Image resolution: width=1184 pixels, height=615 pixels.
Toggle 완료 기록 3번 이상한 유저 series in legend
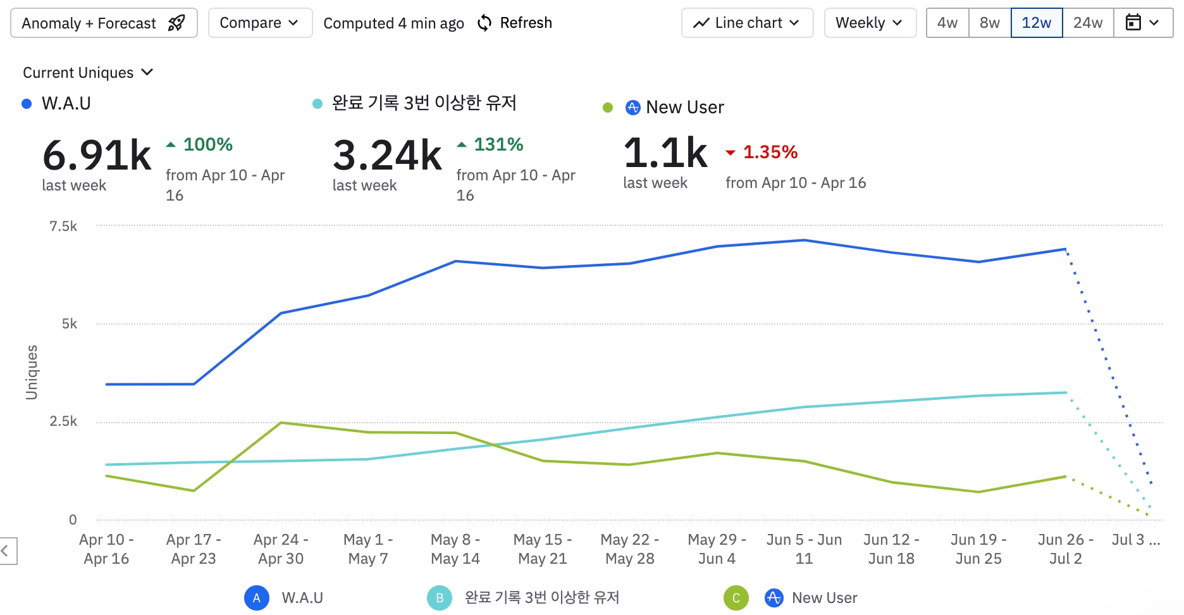(x=542, y=598)
